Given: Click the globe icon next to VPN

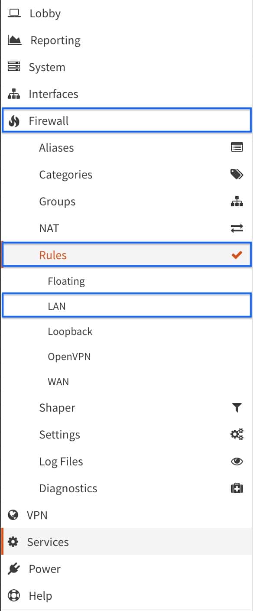Looking at the screenshot, I should (x=14, y=515).
